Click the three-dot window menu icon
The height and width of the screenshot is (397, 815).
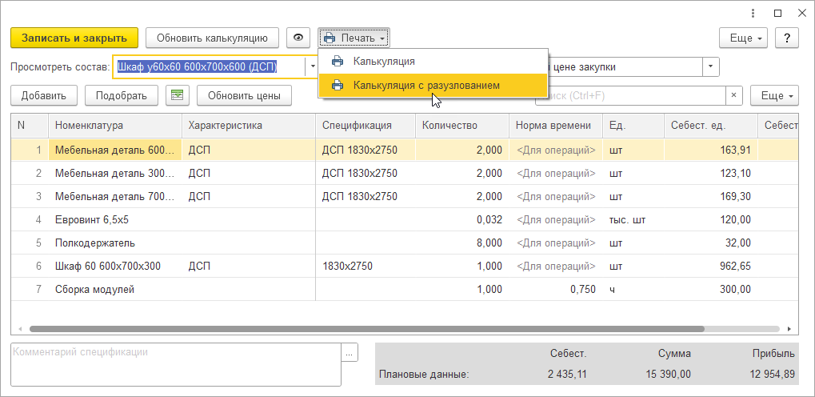pos(753,14)
